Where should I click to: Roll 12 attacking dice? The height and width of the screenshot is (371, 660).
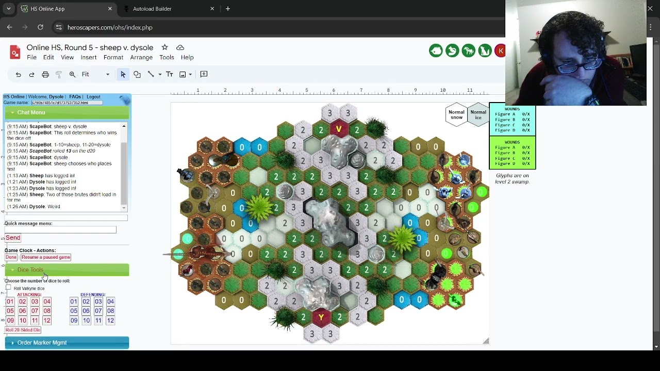(x=47, y=321)
